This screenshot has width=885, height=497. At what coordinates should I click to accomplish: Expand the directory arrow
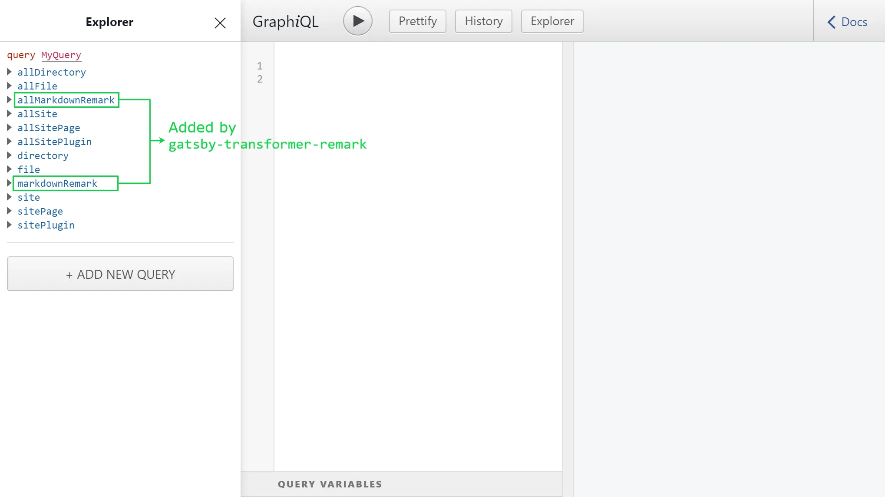[x=9, y=155]
